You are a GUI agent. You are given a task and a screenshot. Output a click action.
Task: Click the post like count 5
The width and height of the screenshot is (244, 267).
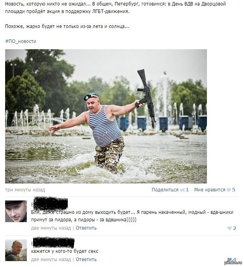pos(234,190)
